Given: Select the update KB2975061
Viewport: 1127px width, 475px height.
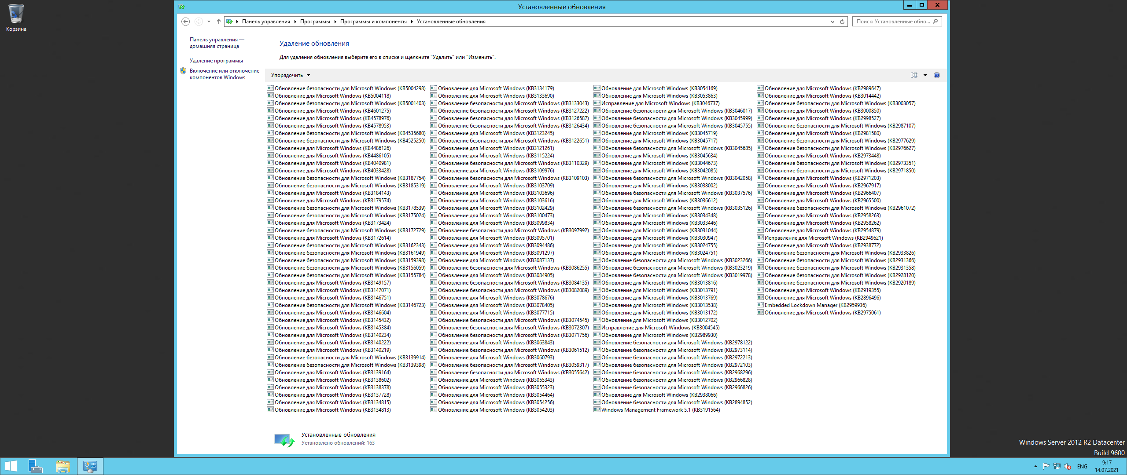Looking at the screenshot, I should tap(819, 312).
